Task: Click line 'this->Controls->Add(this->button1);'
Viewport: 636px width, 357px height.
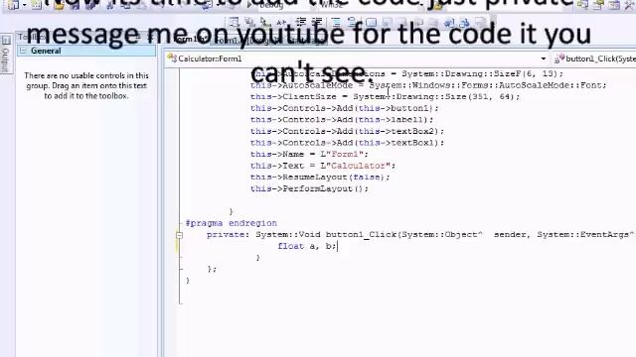Action: point(345,108)
